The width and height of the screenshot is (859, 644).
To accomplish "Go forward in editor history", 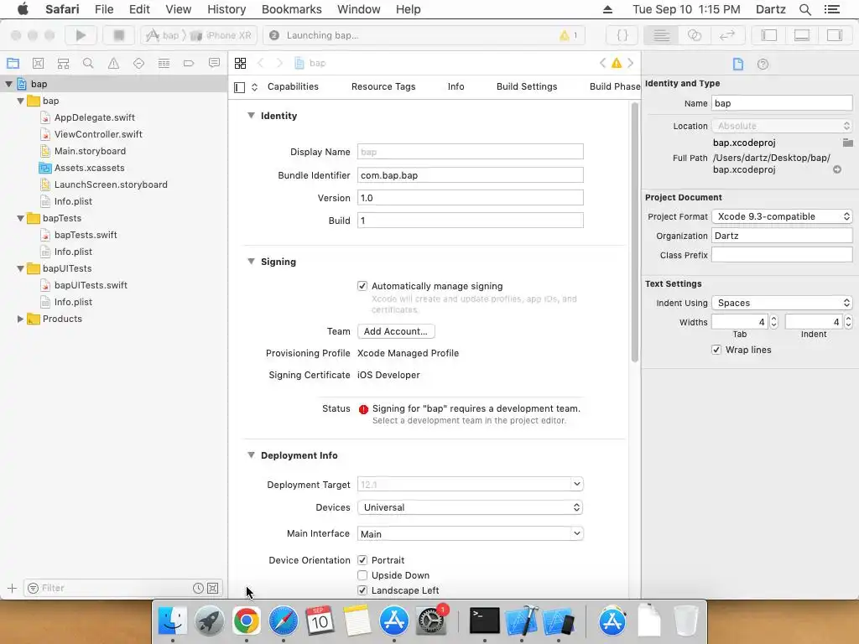I will [x=279, y=63].
